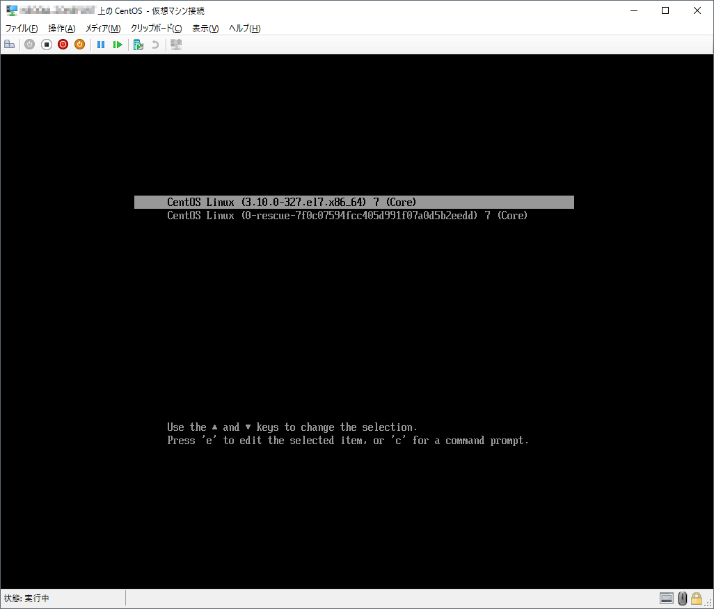
Task: Click the 仮想マシン接続 window title text
Action: pos(178,10)
